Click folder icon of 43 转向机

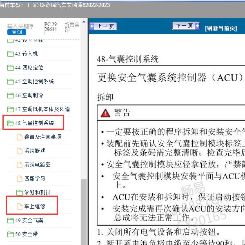click(x=11, y=54)
